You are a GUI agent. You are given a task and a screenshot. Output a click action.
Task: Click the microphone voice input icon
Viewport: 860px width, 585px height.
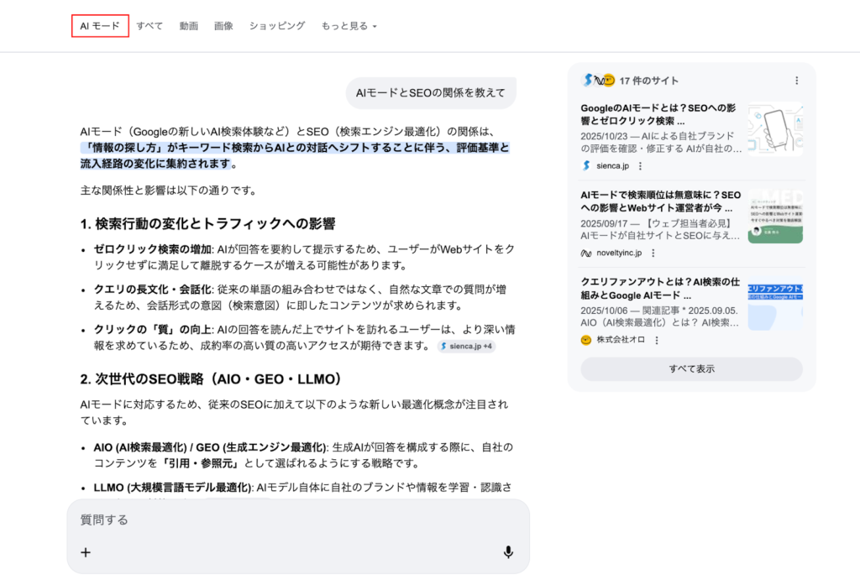[x=508, y=552]
